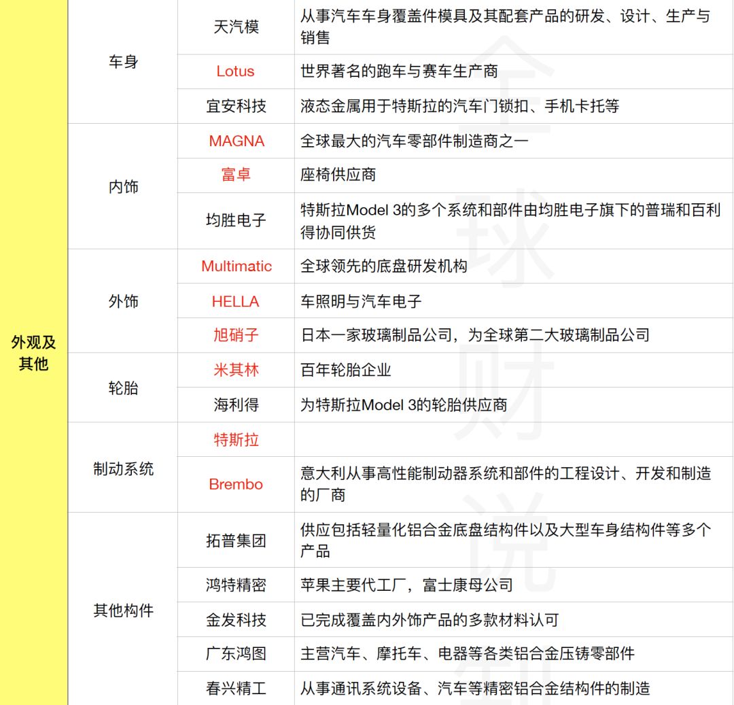Click the Multimatic supplier name
Viewport: 734px width, 705px height.
pyautogui.click(x=237, y=266)
